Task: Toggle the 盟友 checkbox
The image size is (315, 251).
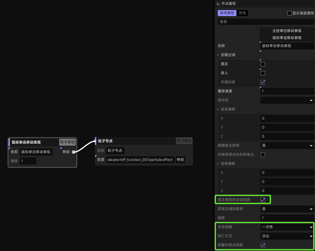Action: [263, 64]
